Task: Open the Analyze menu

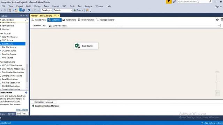Action: [89, 6]
